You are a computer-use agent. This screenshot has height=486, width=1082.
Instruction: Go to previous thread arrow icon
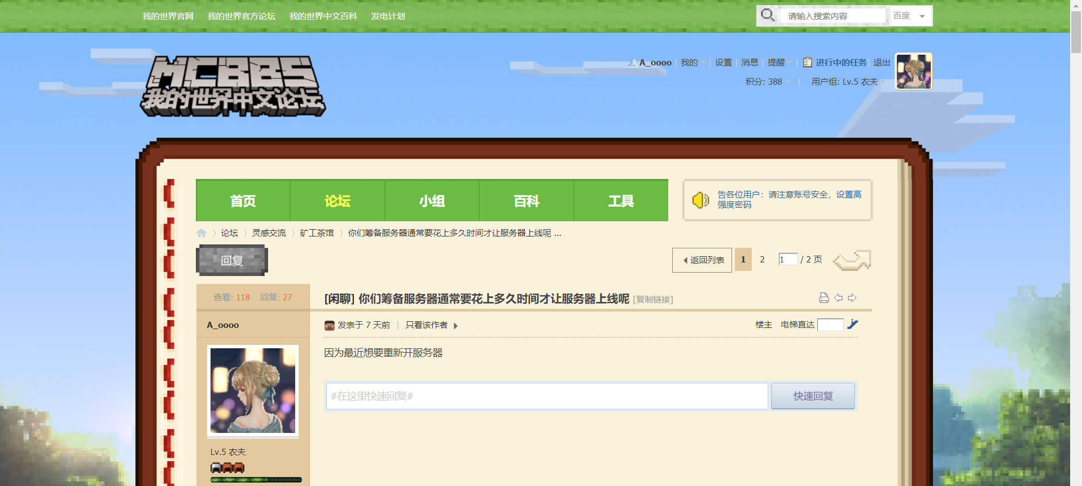coord(839,298)
